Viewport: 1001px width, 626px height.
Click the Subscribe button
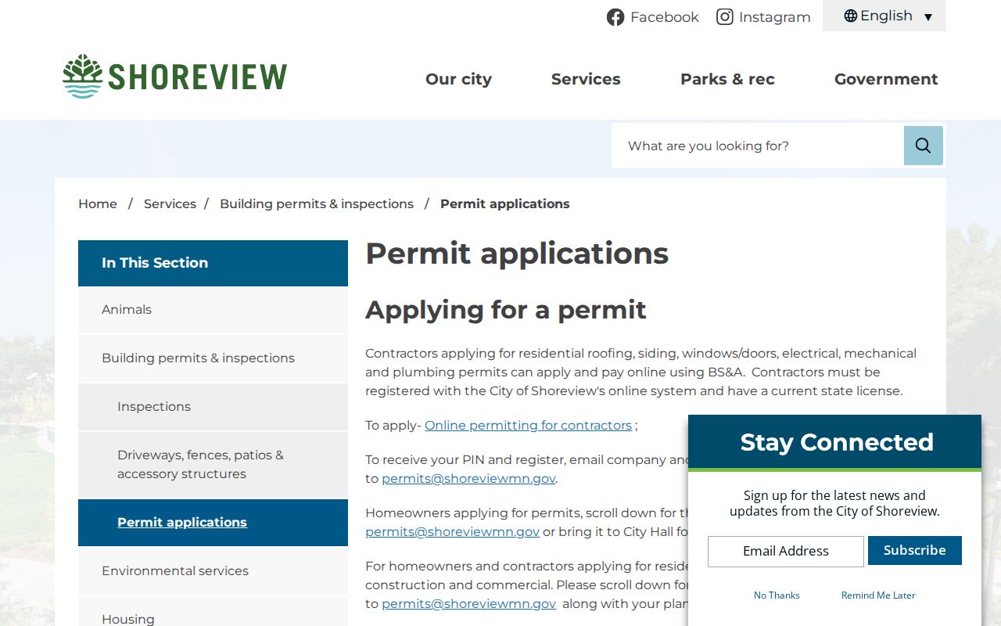(915, 550)
